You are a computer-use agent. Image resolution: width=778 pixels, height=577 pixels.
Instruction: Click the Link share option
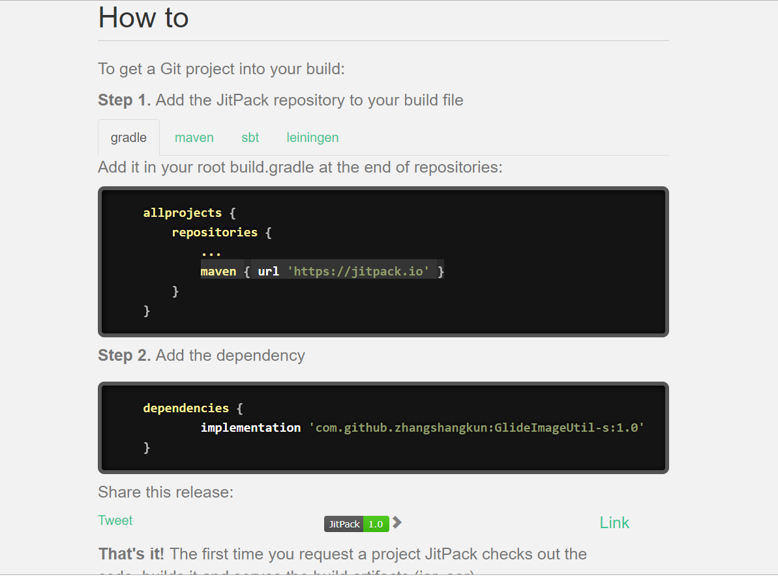tap(614, 522)
